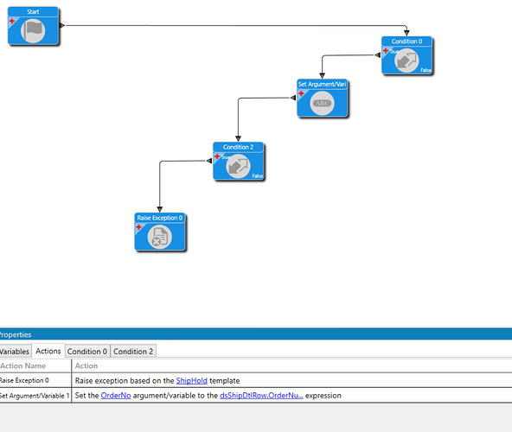512x432 pixels.
Task: Open the dsShipDtlRow.OrderNu expression link
Action: point(261,396)
